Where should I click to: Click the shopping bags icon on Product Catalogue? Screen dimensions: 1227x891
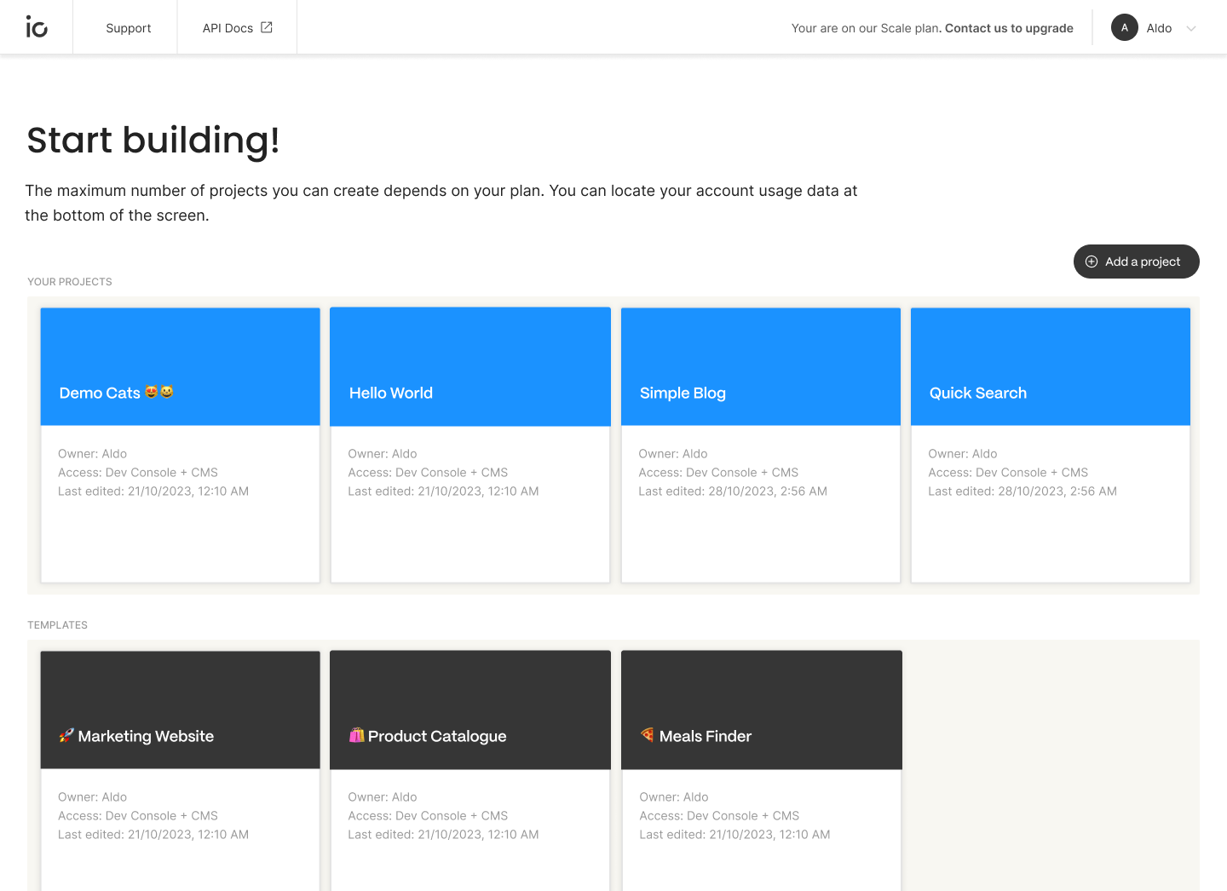(x=356, y=735)
